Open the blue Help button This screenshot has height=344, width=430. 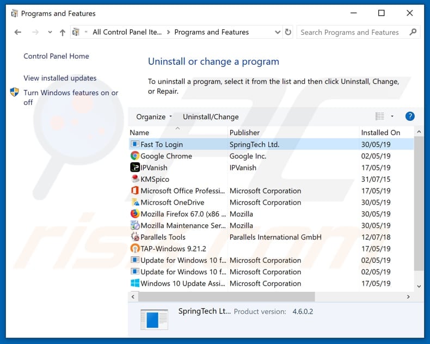tap(410, 116)
